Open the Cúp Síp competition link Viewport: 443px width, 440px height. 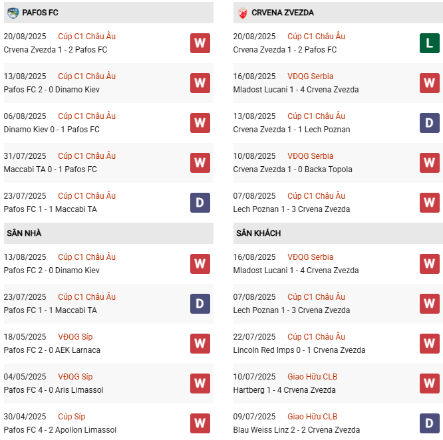tap(72, 417)
